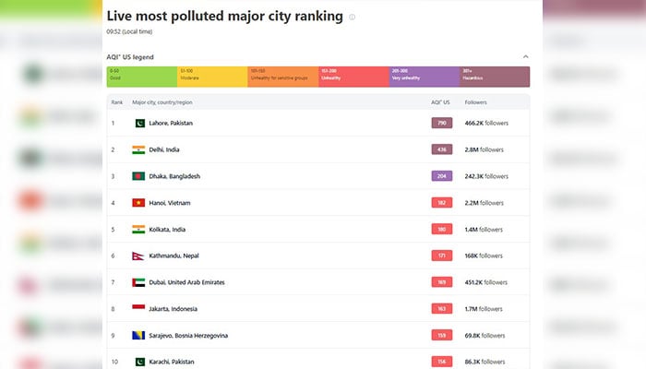This screenshot has width=646, height=369.
Task: Click the Pakistan flag next to Lahore
Action: [x=138, y=123]
